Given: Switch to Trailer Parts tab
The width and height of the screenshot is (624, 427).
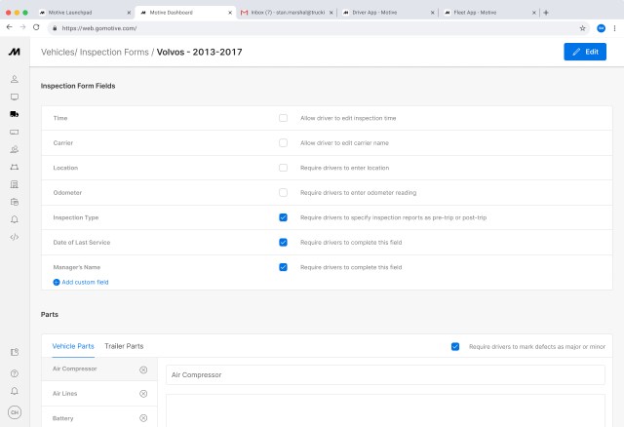Looking at the screenshot, I should click(124, 346).
